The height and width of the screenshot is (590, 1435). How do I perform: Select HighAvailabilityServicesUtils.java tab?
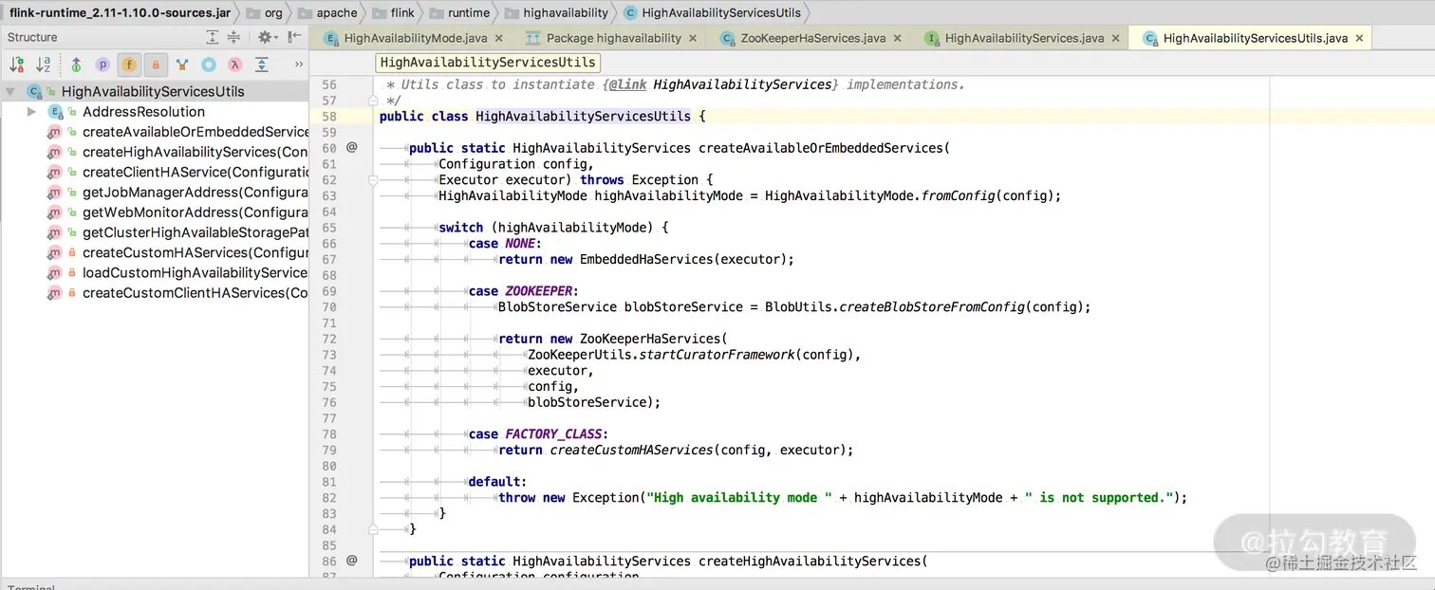[1256, 38]
